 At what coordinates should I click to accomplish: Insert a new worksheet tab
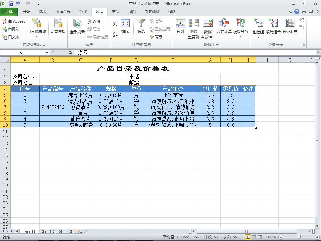point(80,231)
